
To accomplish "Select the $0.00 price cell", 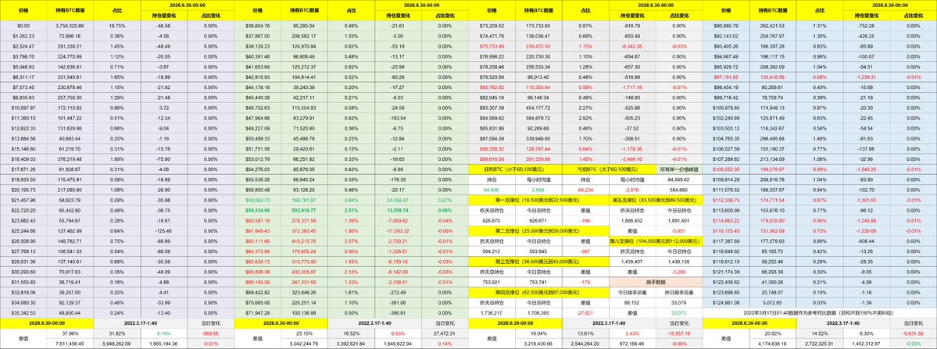I will (23, 26).
